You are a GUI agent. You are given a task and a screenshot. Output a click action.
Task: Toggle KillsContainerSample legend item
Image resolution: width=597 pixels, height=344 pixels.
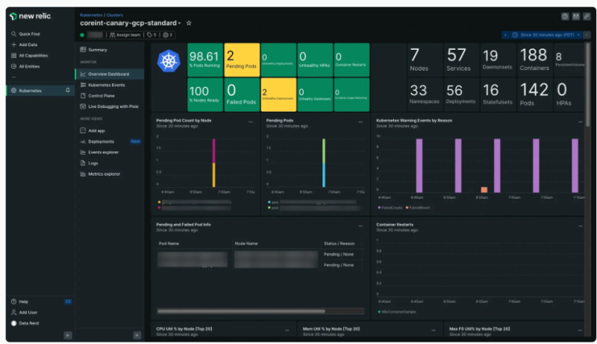[397, 312]
